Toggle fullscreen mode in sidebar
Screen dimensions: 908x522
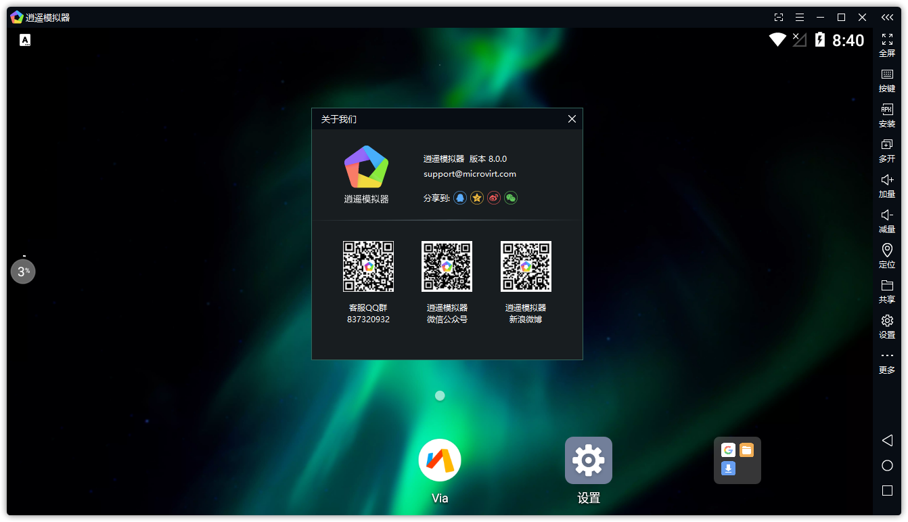[887, 45]
